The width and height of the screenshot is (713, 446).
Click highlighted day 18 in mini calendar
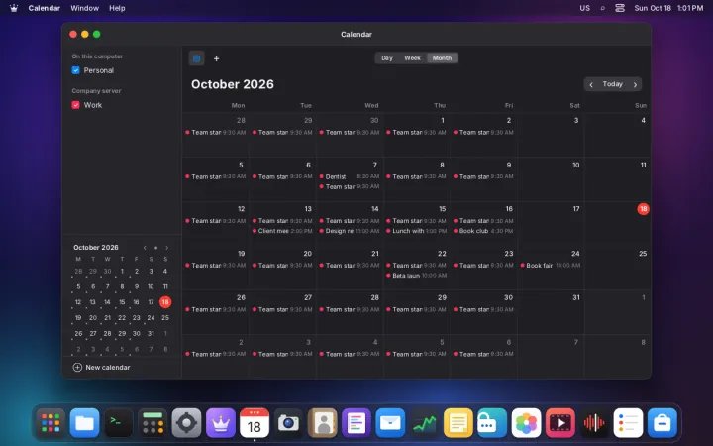tap(165, 301)
